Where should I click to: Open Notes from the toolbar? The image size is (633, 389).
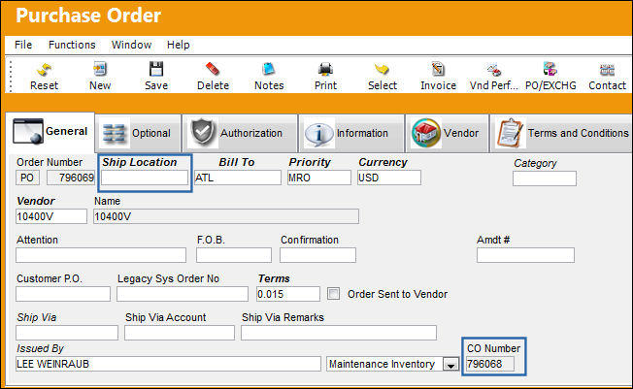coord(269,77)
